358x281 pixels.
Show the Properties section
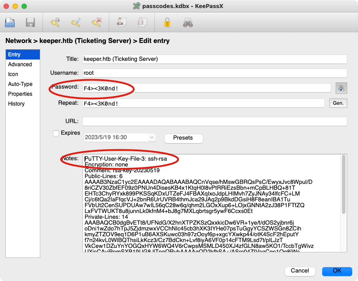click(x=23, y=94)
